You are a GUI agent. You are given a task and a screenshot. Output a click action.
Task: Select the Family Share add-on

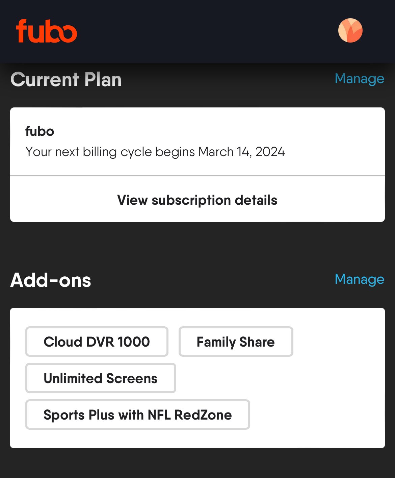click(x=236, y=342)
